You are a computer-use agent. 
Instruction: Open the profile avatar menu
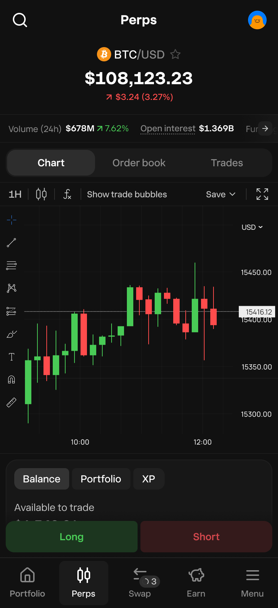257,20
